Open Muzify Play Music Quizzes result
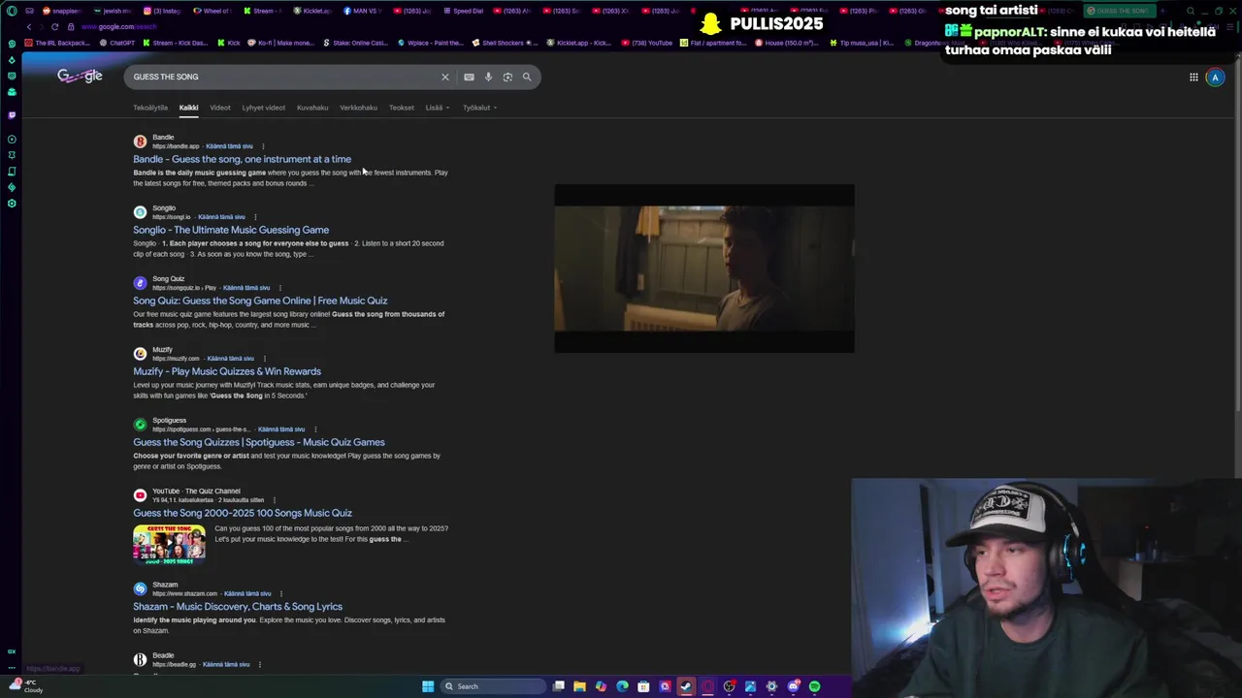The width and height of the screenshot is (1242, 698). pos(227,371)
